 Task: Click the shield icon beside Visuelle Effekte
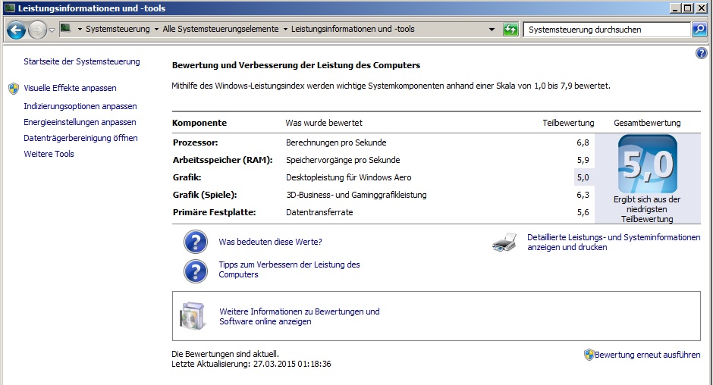click(14, 88)
